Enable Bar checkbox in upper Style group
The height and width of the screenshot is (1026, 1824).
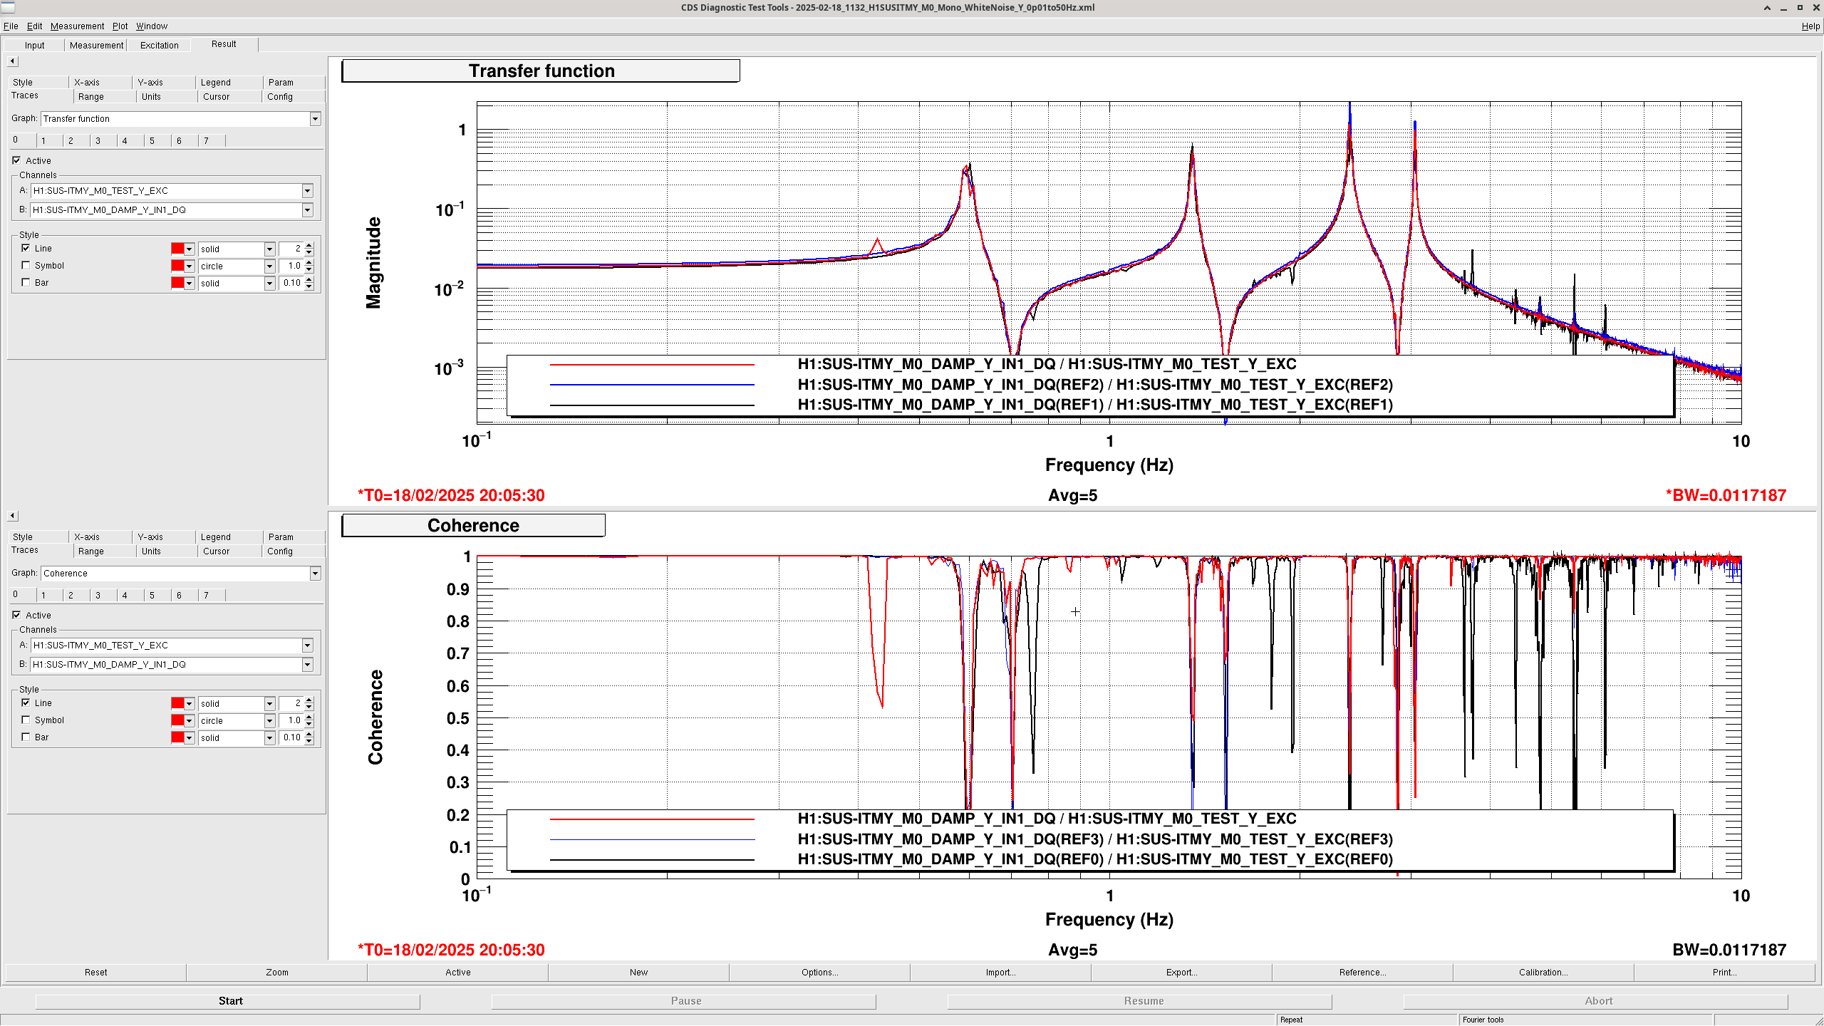tap(26, 282)
